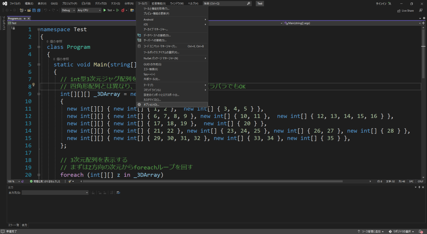Click the Live Share icon
Viewport: 427px width, 234px height.
pos(399,11)
